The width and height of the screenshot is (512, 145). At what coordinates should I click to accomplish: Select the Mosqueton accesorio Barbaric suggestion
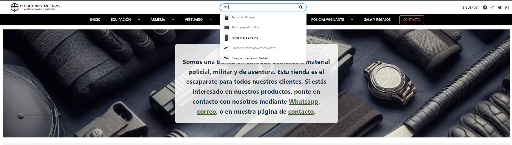tap(263, 58)
